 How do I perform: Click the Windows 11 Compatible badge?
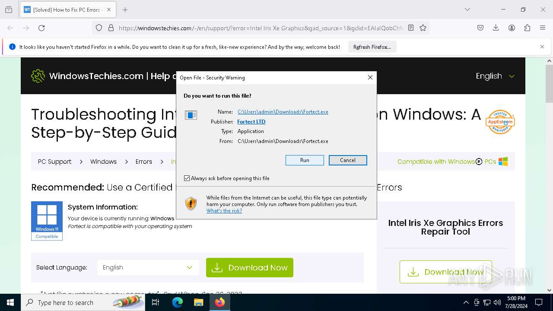tap(47, 221)
